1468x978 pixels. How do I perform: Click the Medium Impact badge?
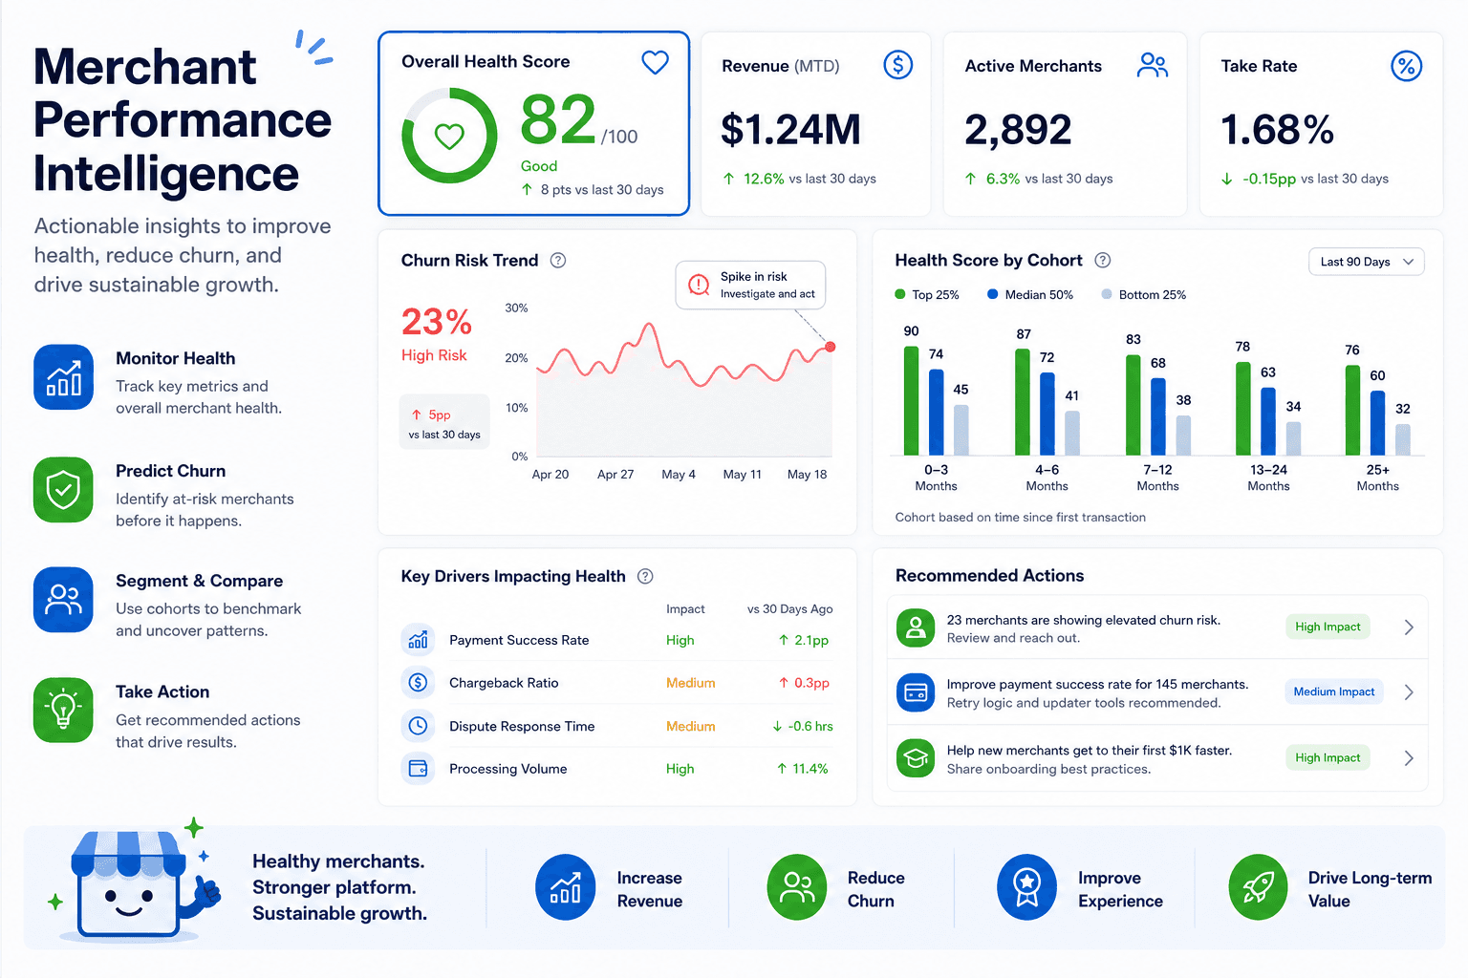click(1334, 691)
